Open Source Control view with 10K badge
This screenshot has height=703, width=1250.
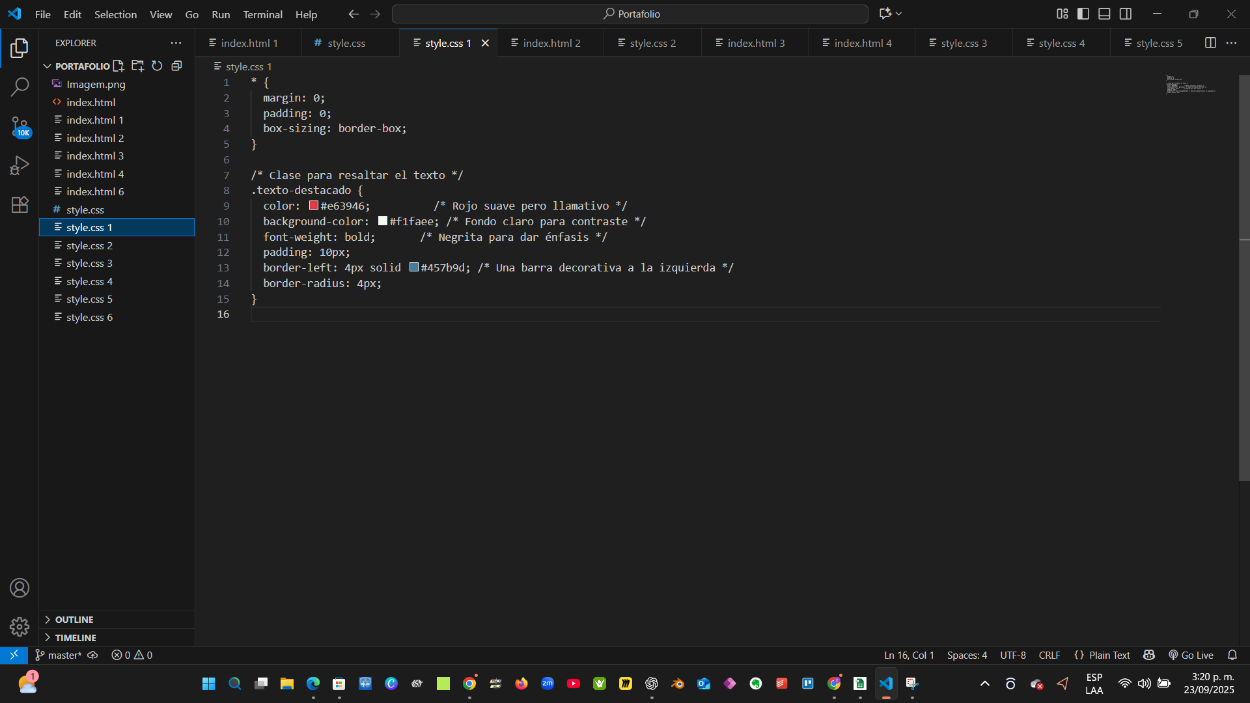pyautogui.click(x=20, y=126)
